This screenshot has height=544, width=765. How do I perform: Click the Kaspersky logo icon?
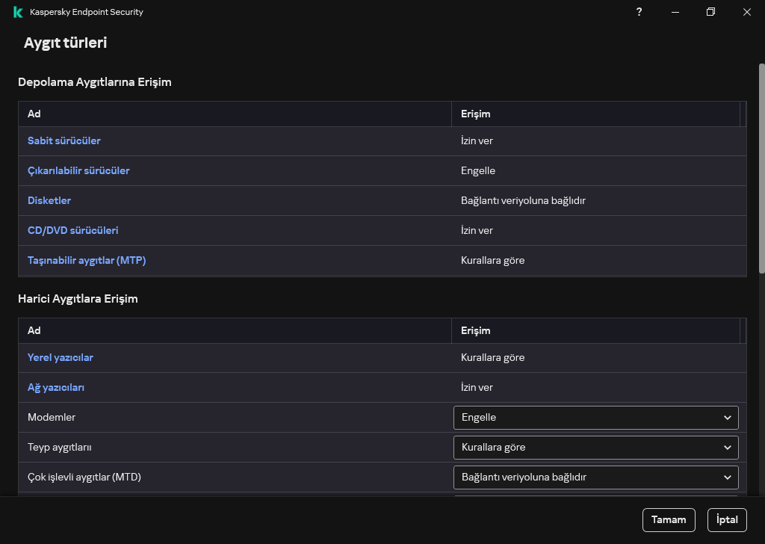[x=18, y=12]
